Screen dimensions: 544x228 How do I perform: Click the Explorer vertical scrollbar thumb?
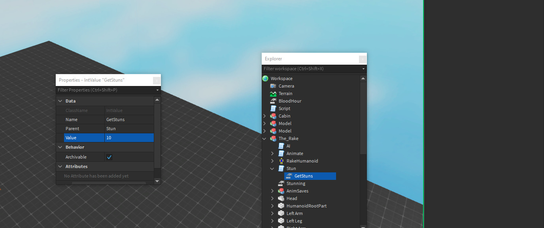[363, 118]
